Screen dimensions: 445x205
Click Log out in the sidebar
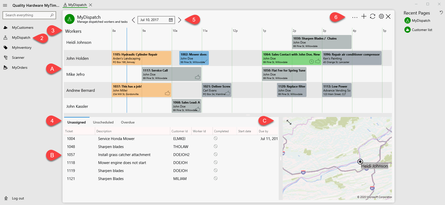pyautogui.click(x=18, y=198)
